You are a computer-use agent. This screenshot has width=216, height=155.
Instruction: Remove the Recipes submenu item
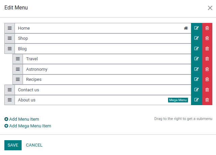(207, 80)
